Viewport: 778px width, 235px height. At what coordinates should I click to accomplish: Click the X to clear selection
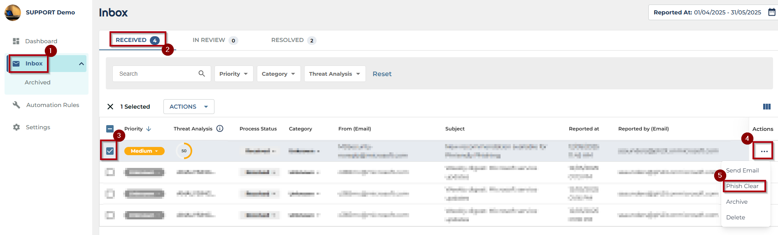tap(110, 107)
